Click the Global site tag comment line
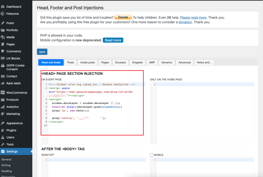 pos(92,84)
